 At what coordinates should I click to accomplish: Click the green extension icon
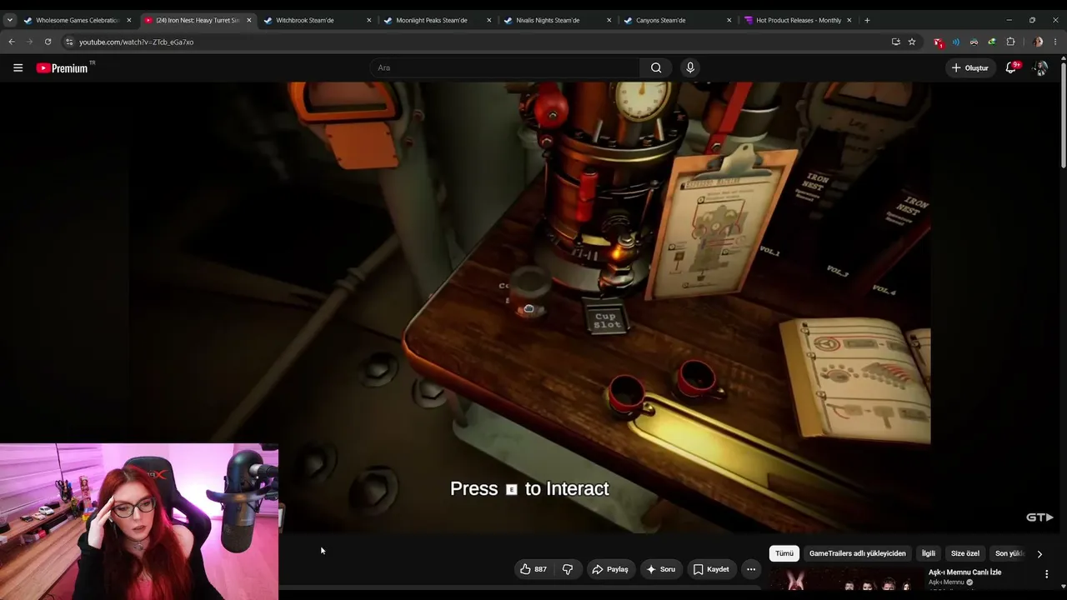tap(992, 42)
